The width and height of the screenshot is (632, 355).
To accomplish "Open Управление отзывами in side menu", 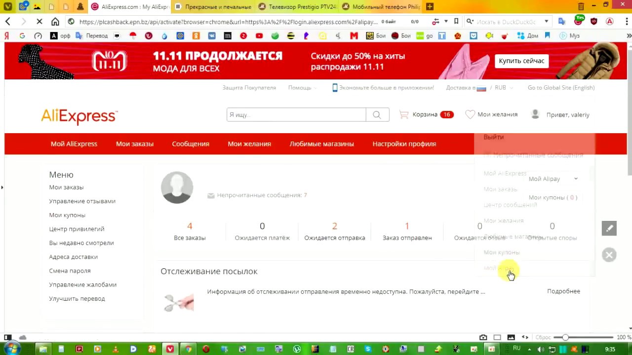I will [82, 201].
